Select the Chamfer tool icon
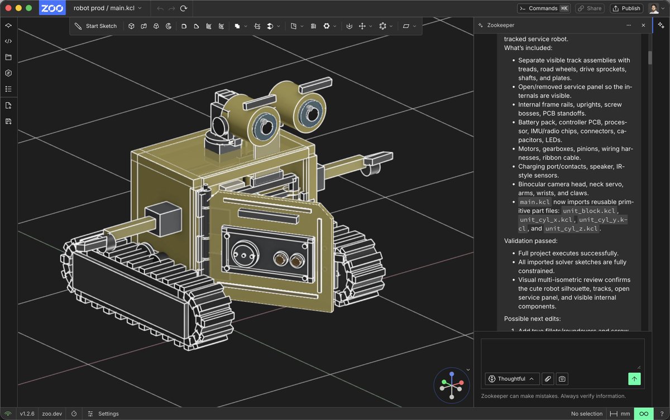The width and height of the screenshot is (670, 420). (196, 26)
